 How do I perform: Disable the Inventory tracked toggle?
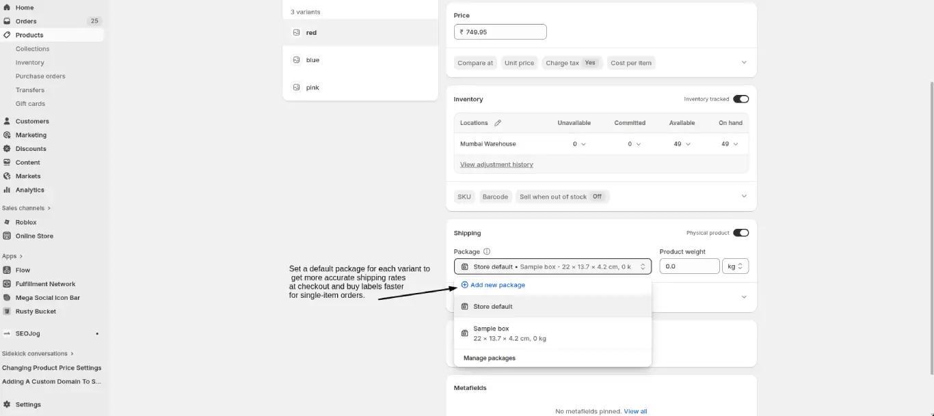tap(740, 98)
